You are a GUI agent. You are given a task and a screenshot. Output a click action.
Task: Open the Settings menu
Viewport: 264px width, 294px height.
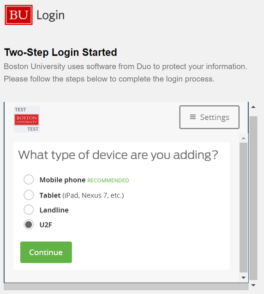(210, 117)
